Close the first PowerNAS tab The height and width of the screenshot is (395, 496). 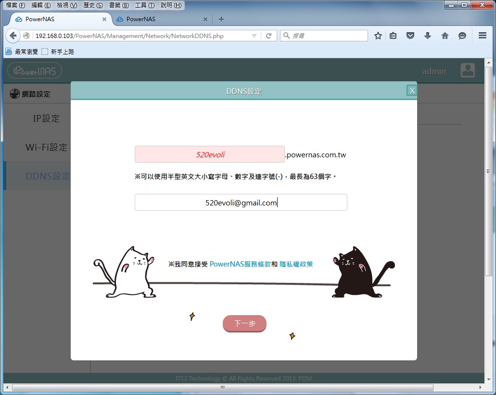tap(104, 19)
